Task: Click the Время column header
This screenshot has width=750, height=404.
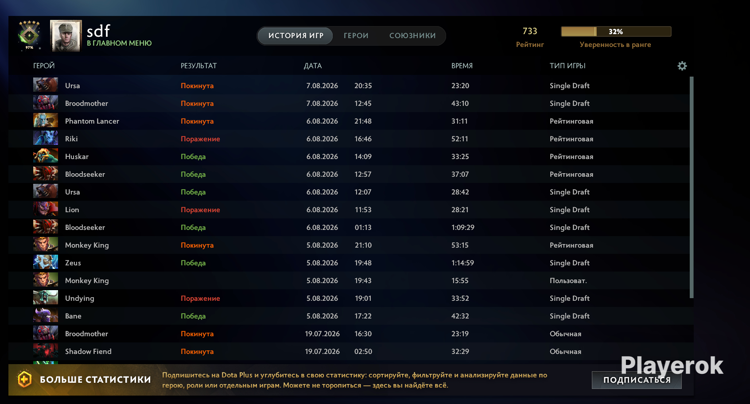Action: 462,66
